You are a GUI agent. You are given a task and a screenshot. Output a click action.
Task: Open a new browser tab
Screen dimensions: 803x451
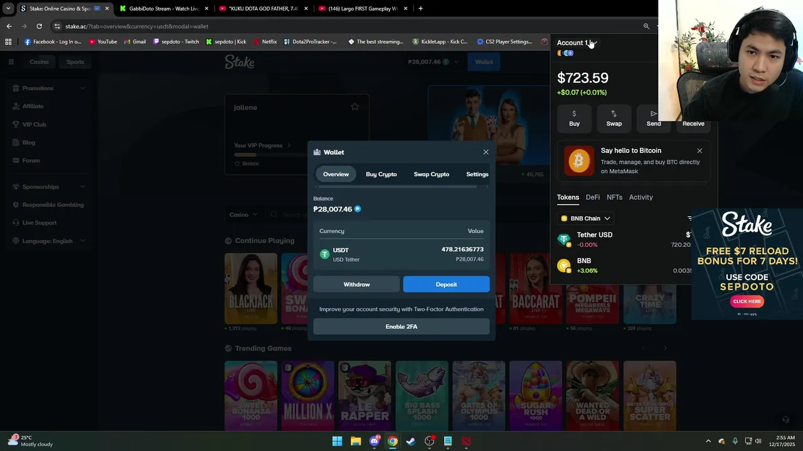(x=420, y=9)
